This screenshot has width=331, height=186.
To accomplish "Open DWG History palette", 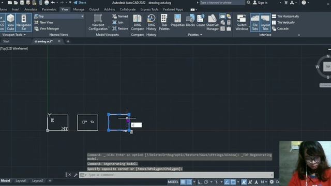I will [x=151, y=22].
